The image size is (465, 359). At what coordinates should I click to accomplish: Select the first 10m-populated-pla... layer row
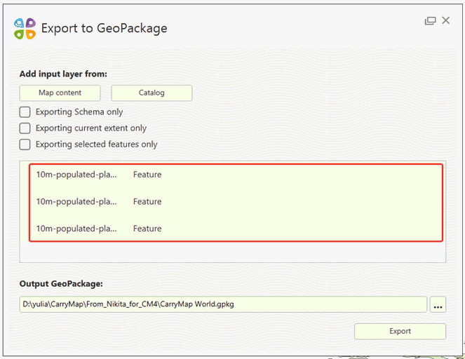(236, 175)
